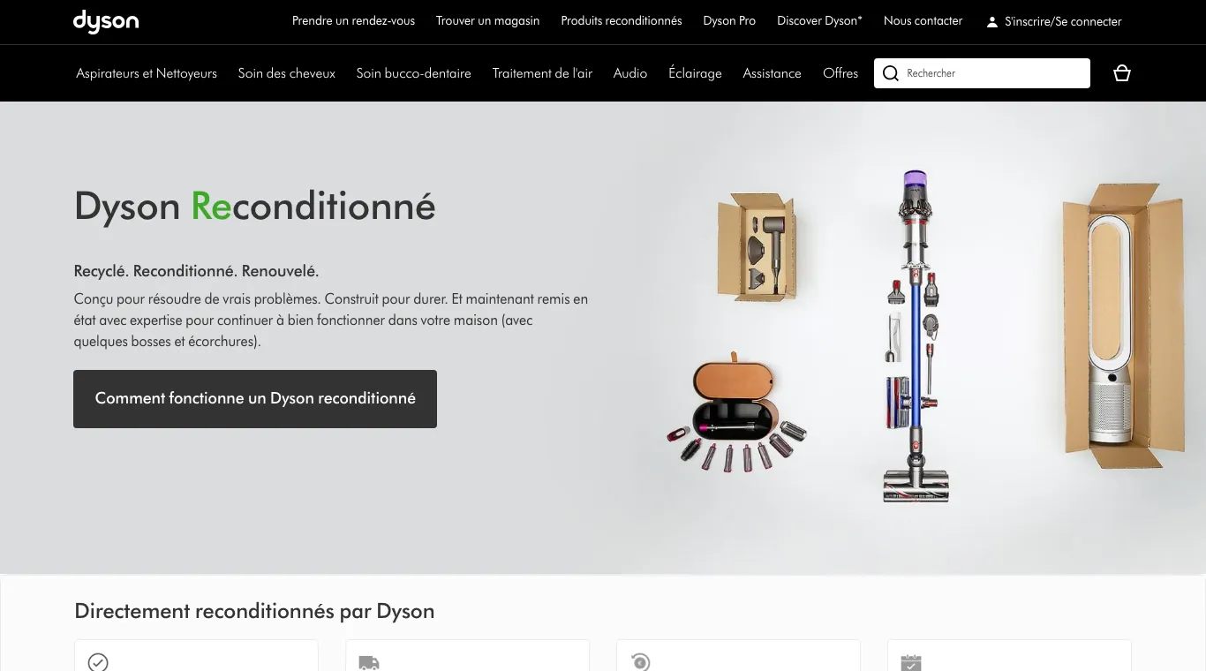1206x671 pixels.
Task: Open Discover Dyson* link
Action: (819, 21)
